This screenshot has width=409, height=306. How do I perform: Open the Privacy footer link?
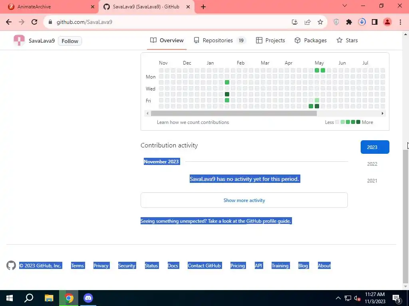(x=101, y=266)
